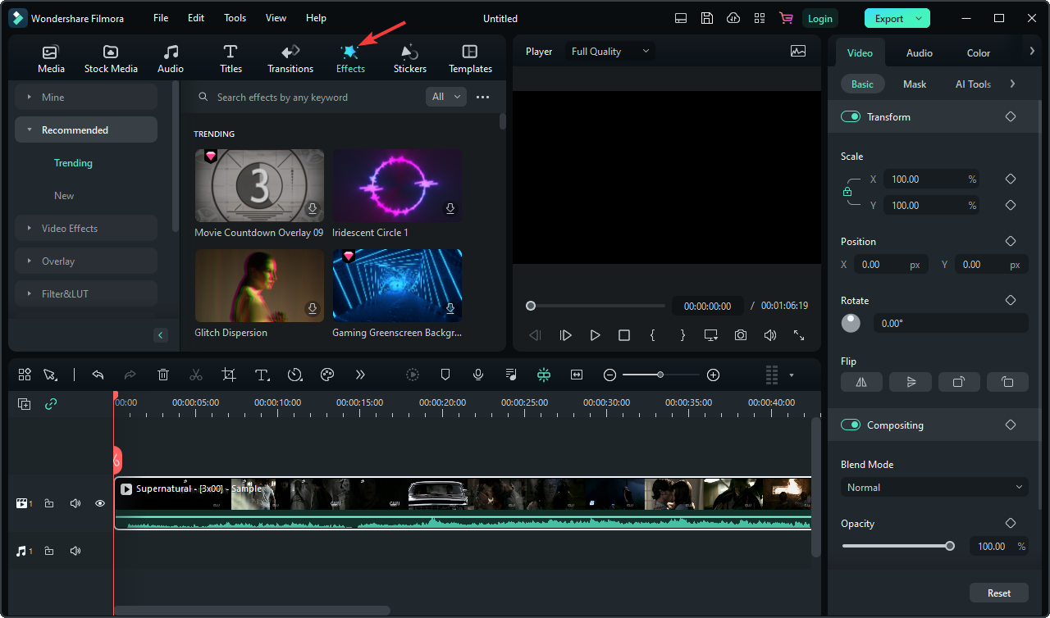The image size is (1050, 618).
Task: Hide the video track with eye icon
Action: [100, 503]
